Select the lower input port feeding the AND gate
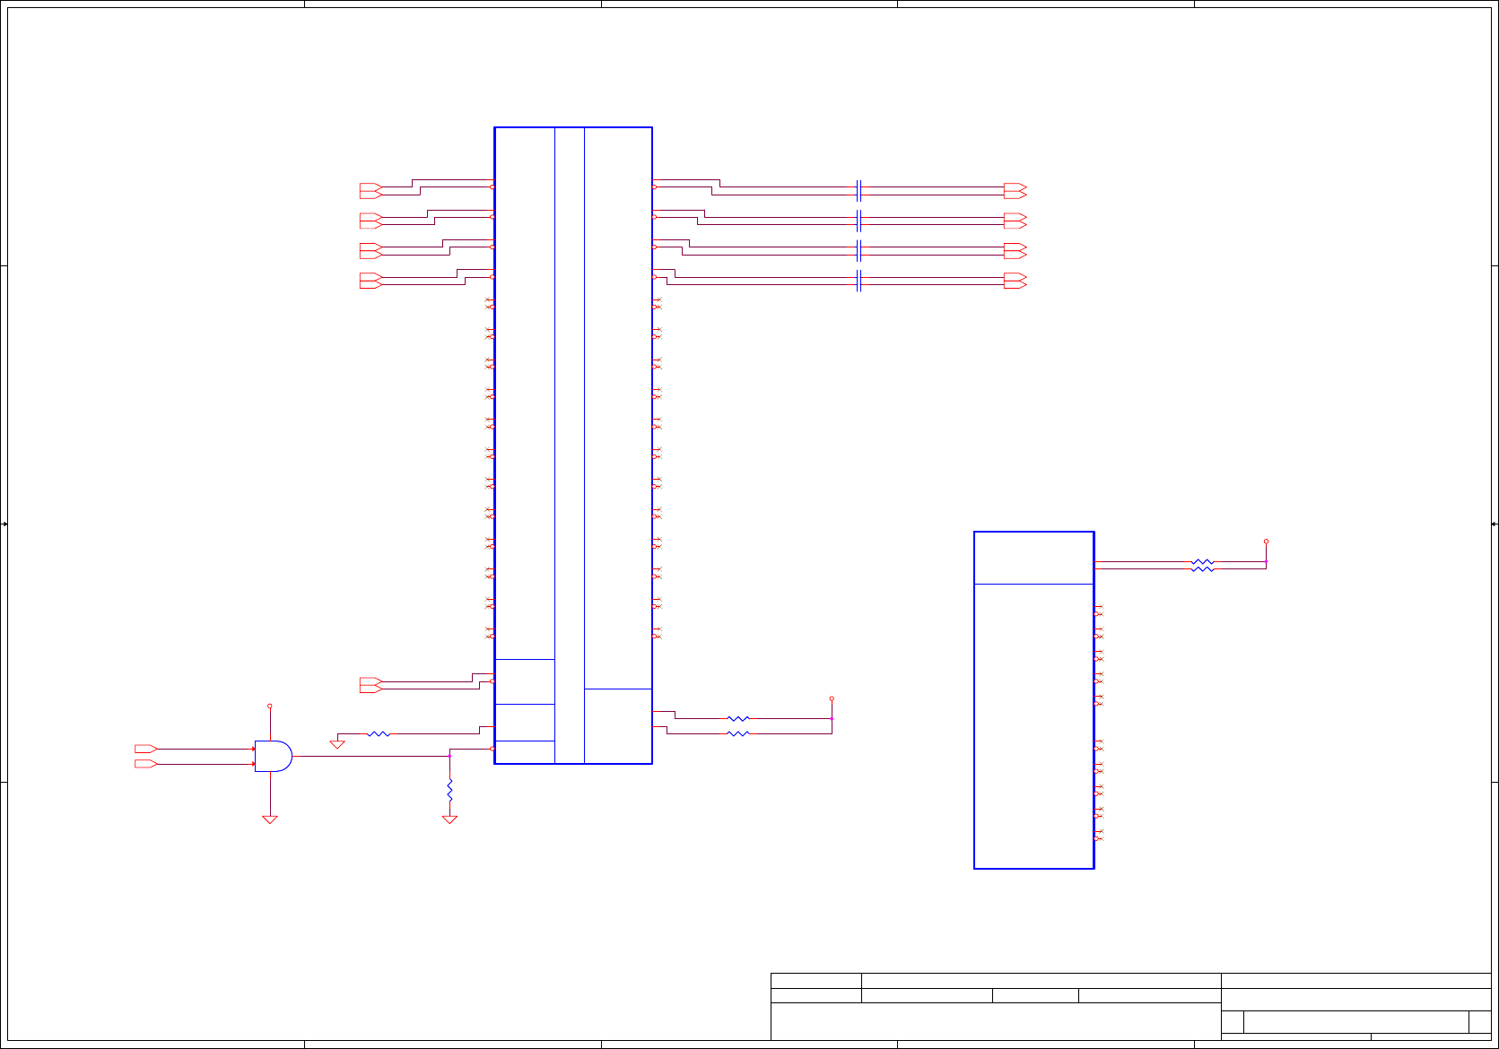Screen dimensions: 1499x1049 pyautogui.click(x=146, y=764)
